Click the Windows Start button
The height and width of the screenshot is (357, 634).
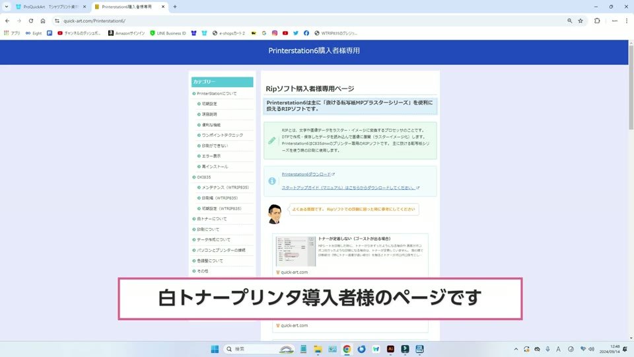[x=215, y=349]
